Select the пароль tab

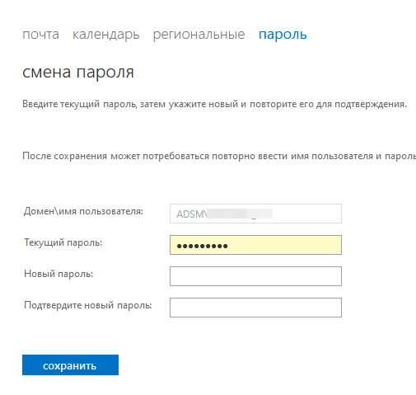(x=283, y=35)
